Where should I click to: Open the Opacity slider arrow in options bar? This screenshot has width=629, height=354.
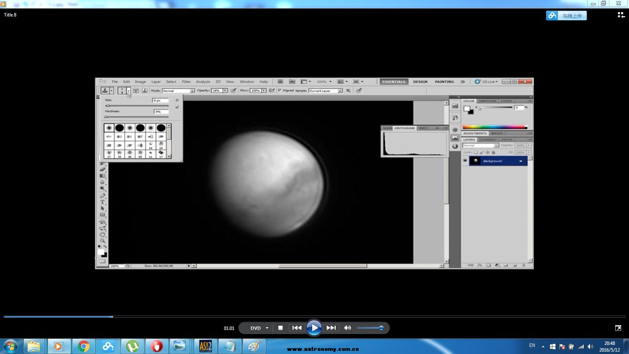pyautogui.click(x=225, y=90)
